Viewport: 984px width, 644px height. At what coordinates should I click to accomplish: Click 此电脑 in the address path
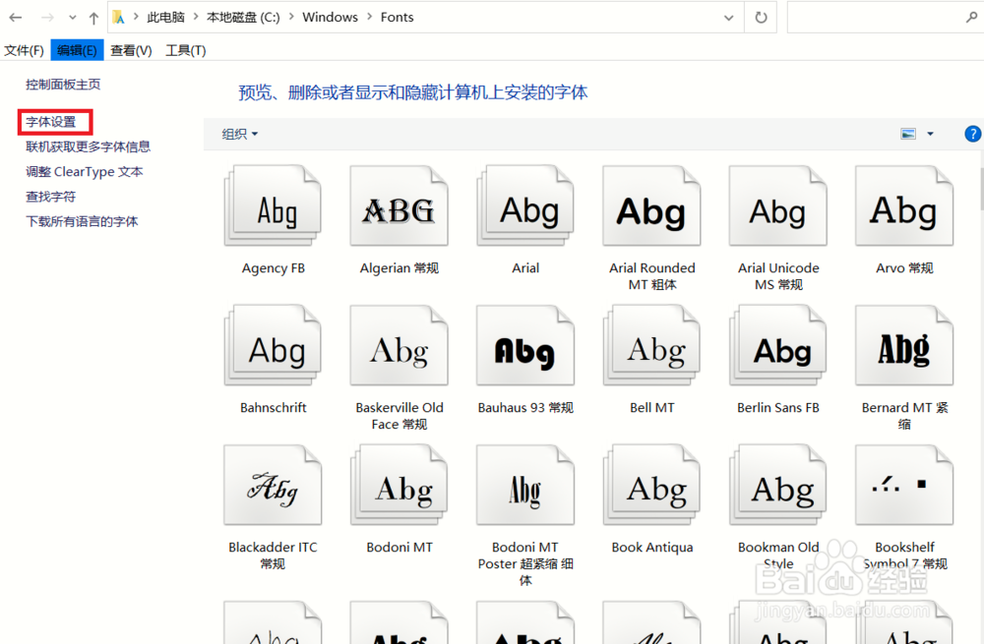point(165,17)
